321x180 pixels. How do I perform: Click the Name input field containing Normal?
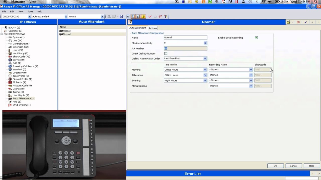pos(185,37)
